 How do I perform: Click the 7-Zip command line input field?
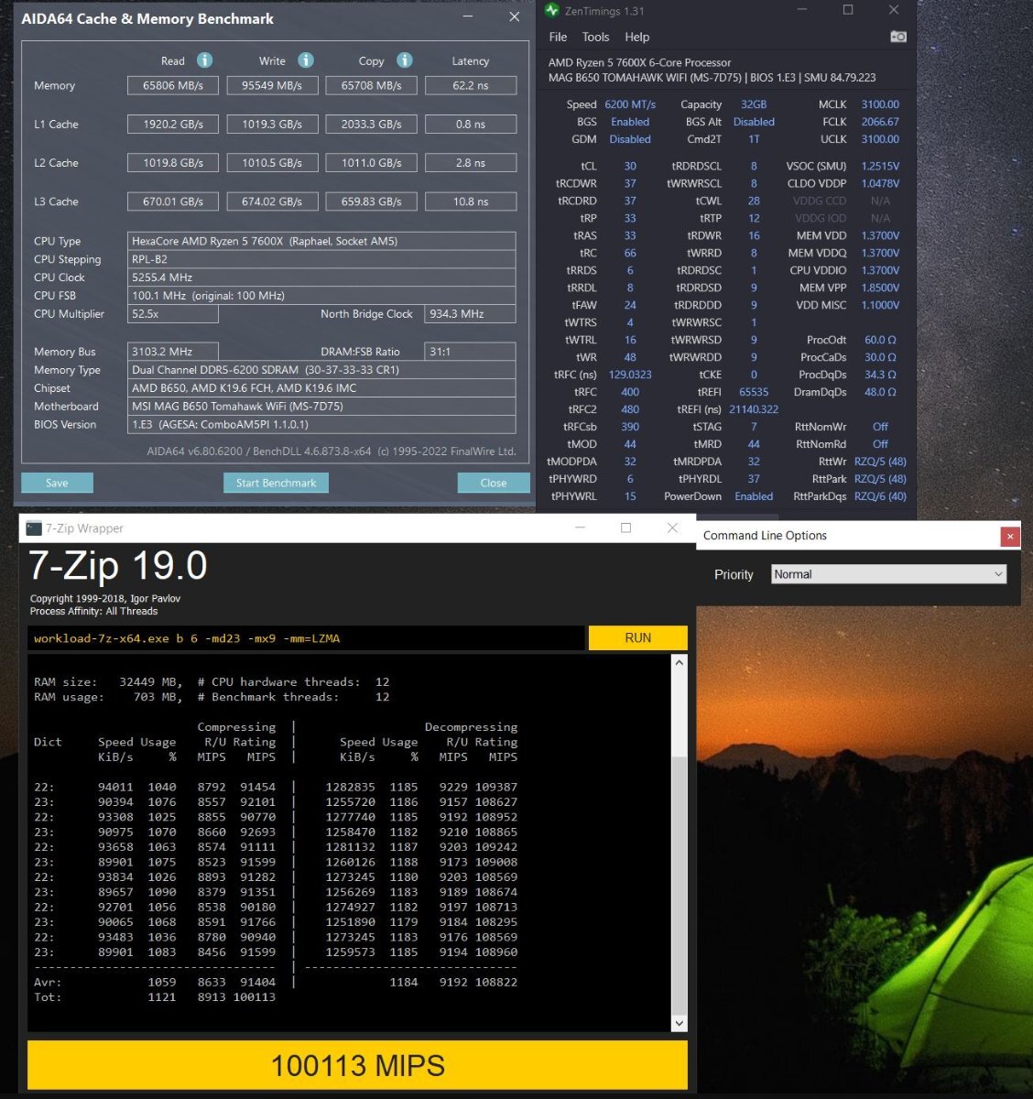click(306, 638)
